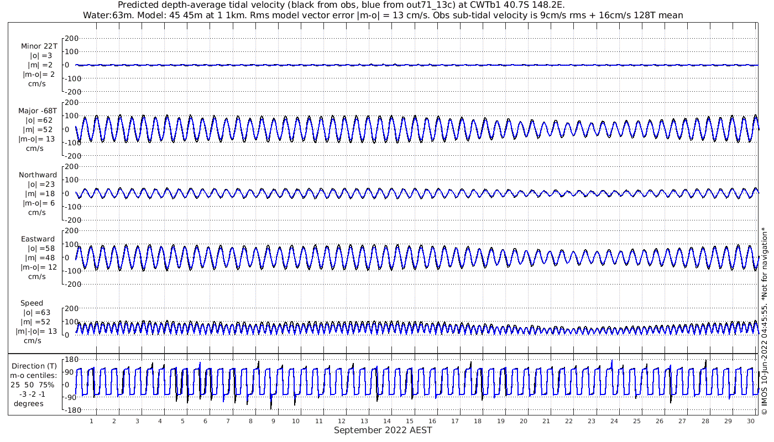Click day '12' on the date axis
The image size is (774, 442).
[x=341, y=421]
